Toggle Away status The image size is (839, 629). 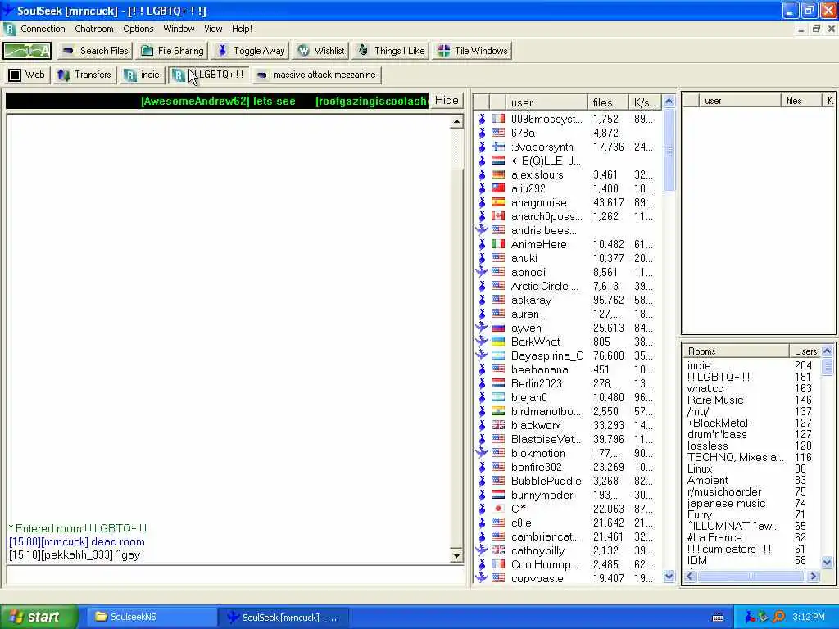click(251, 51)
